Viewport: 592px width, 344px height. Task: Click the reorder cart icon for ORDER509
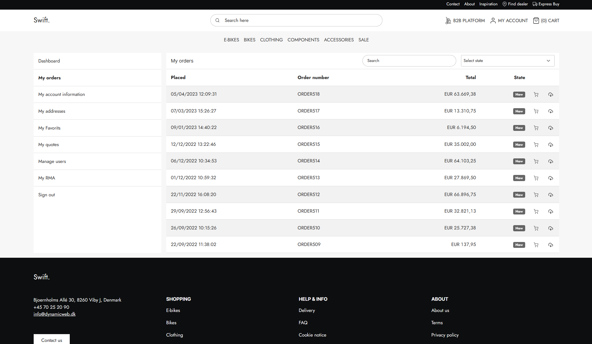click(536, 245)
